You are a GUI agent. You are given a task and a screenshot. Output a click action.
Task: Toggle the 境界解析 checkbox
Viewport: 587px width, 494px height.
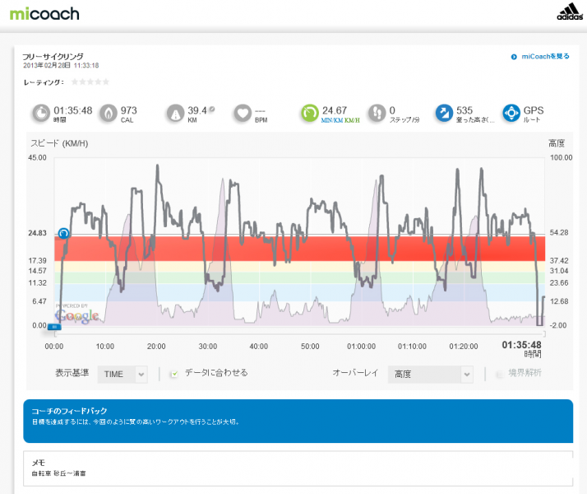click(x=500, y=374)
